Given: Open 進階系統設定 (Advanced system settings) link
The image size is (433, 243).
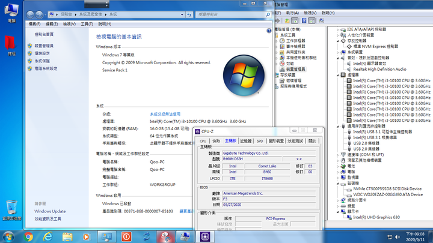Looking at the screenshot, I should [x=46, y=68].
